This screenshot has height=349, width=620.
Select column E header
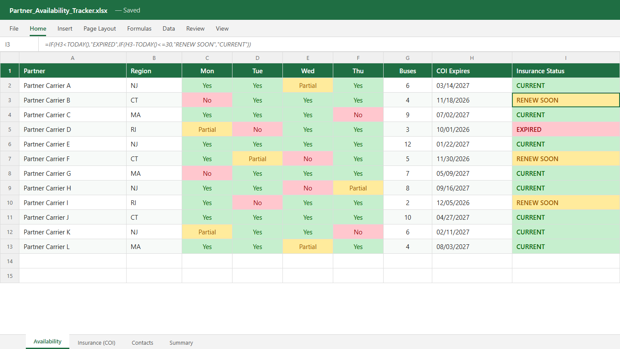coord(308,58)
